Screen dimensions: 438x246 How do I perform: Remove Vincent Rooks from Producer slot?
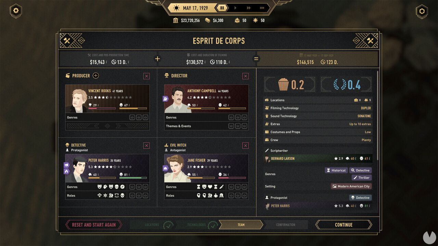pos(146,76)
